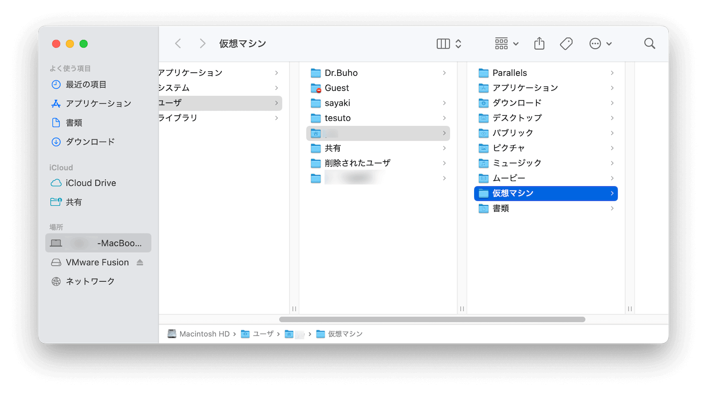Click 仮想マシン in the path bar

pos(340,334)
